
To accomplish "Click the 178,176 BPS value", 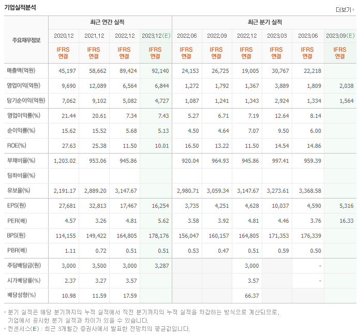I will pyautogui.click(x=159, y=236).
